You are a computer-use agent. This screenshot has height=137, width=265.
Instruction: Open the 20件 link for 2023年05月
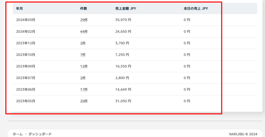[84, 101]
